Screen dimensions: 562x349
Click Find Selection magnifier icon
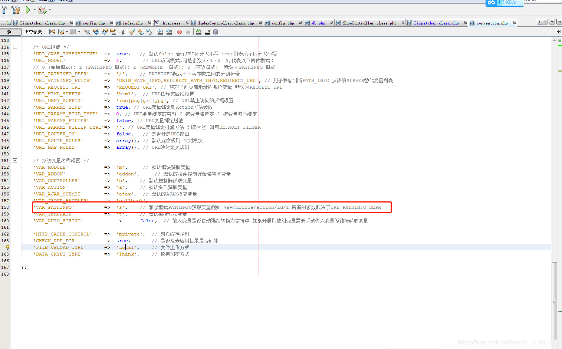pos(88,32)
